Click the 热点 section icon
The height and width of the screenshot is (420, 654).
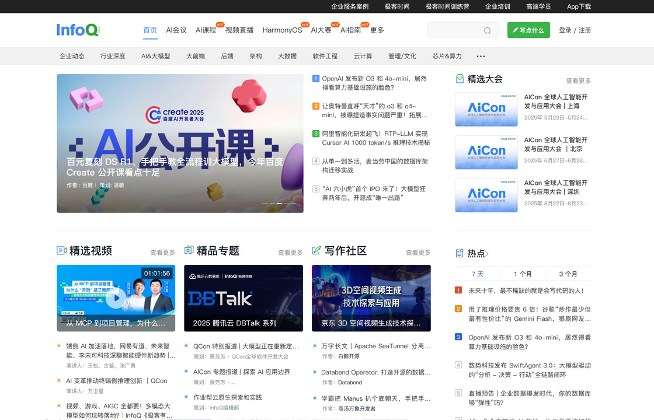(x=460, y=253)
